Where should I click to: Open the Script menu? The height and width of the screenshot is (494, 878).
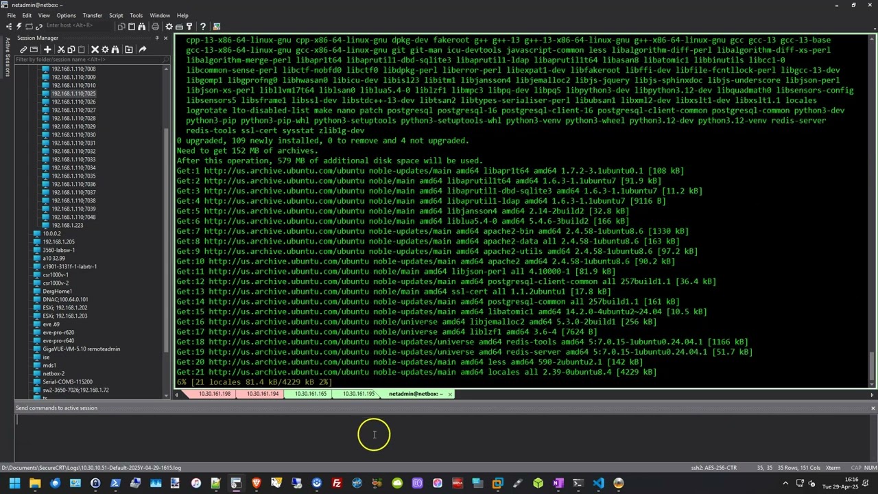(x=116, y=15)
